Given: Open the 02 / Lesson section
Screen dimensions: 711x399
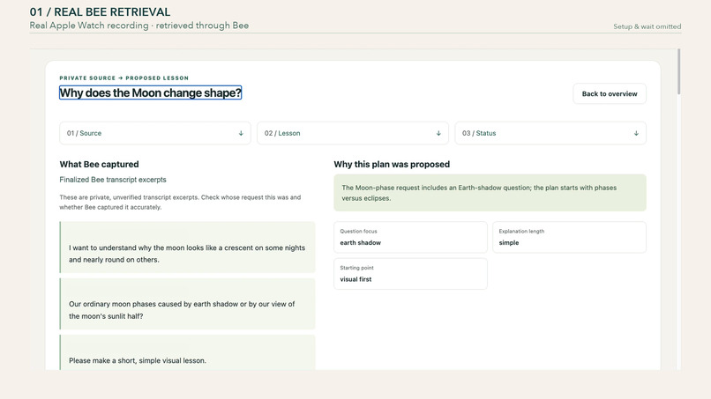Looking at the screenshot, I should [353, 133].
